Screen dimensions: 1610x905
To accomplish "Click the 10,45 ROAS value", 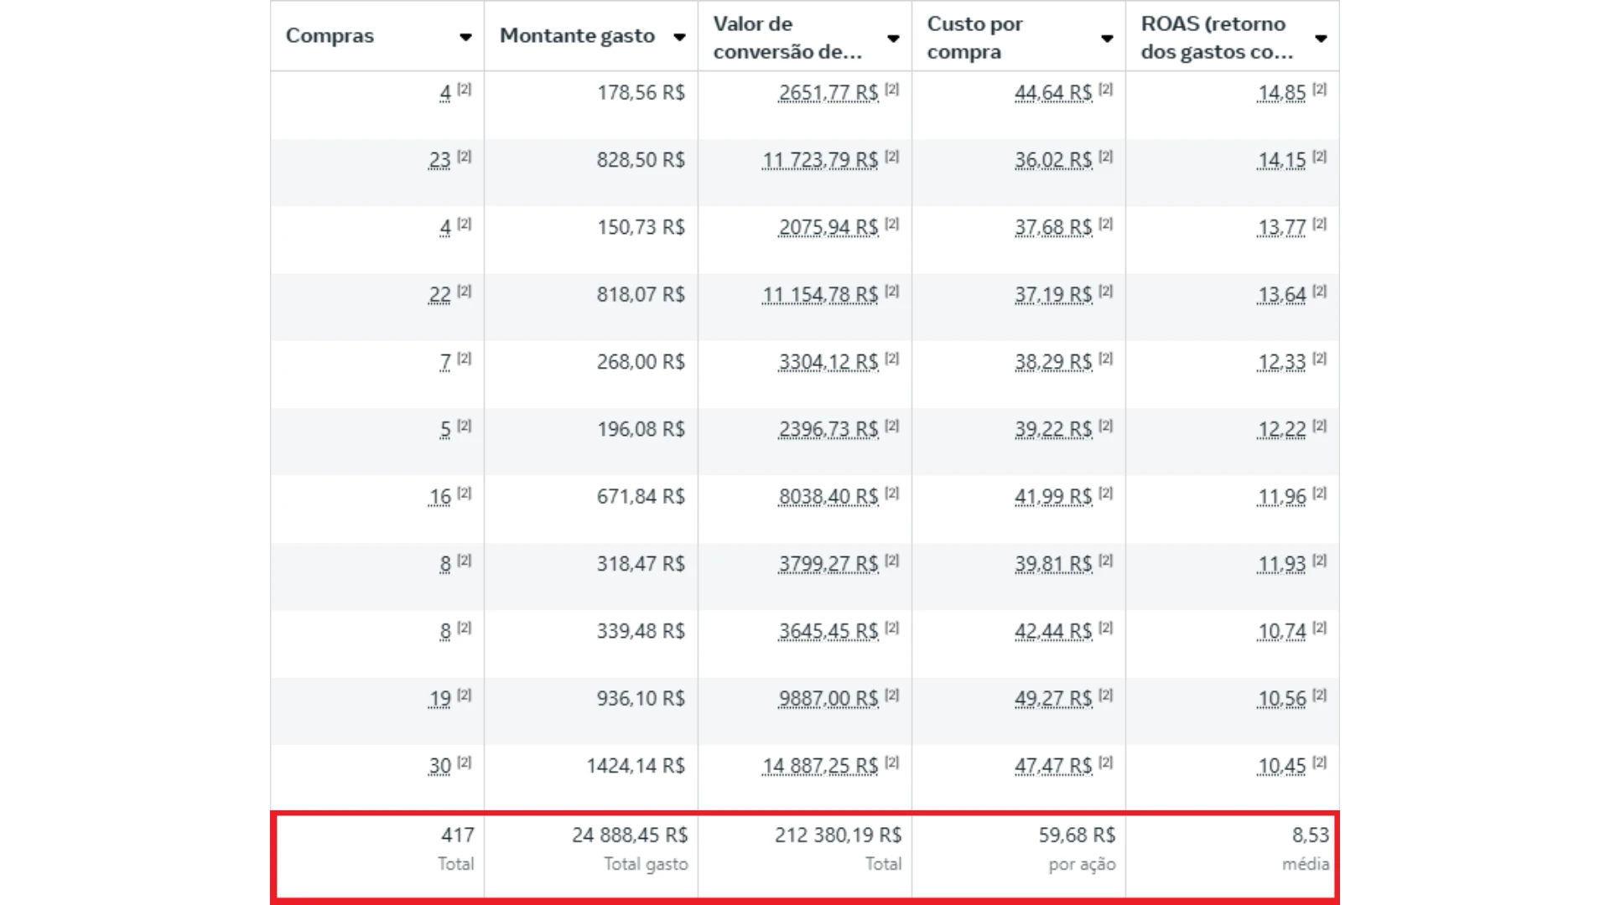I will [x=1281, y=766].
